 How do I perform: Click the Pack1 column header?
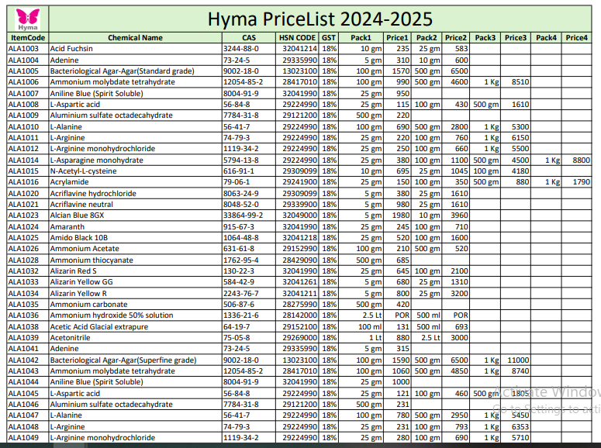(x=361, y=37)
